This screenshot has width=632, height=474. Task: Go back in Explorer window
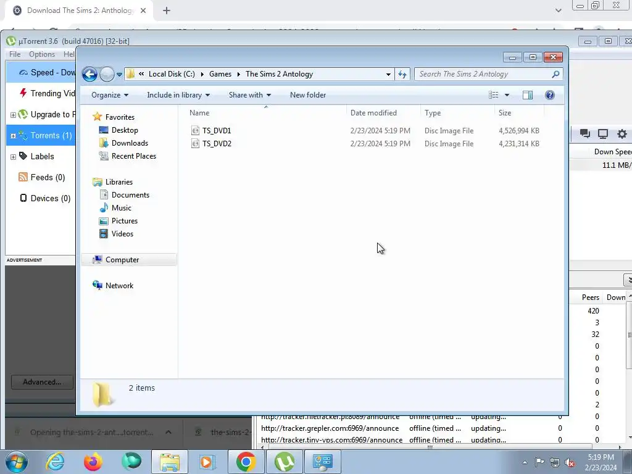(x=89, y=74)
